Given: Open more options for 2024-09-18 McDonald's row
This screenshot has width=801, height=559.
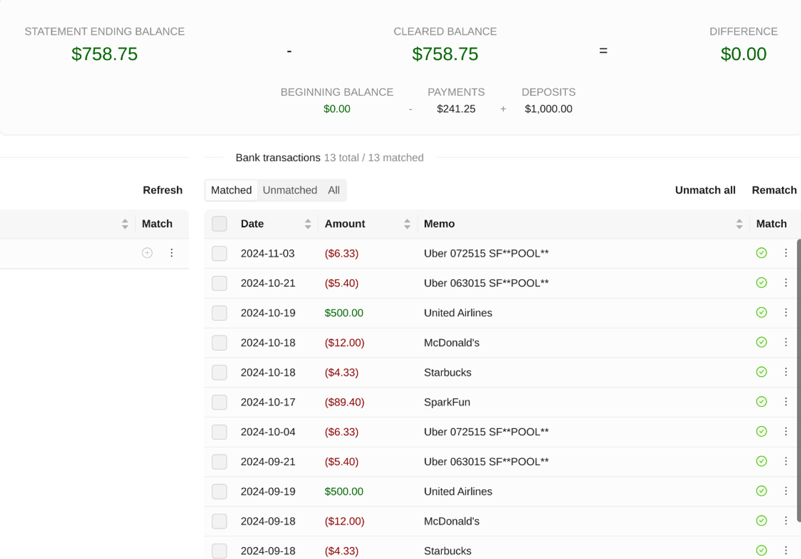Looking at the screenshot, I should 786,521.
